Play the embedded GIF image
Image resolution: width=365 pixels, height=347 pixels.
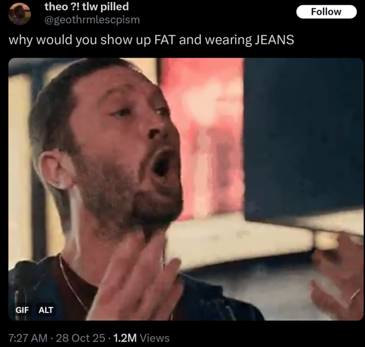(x=186, y=189)
